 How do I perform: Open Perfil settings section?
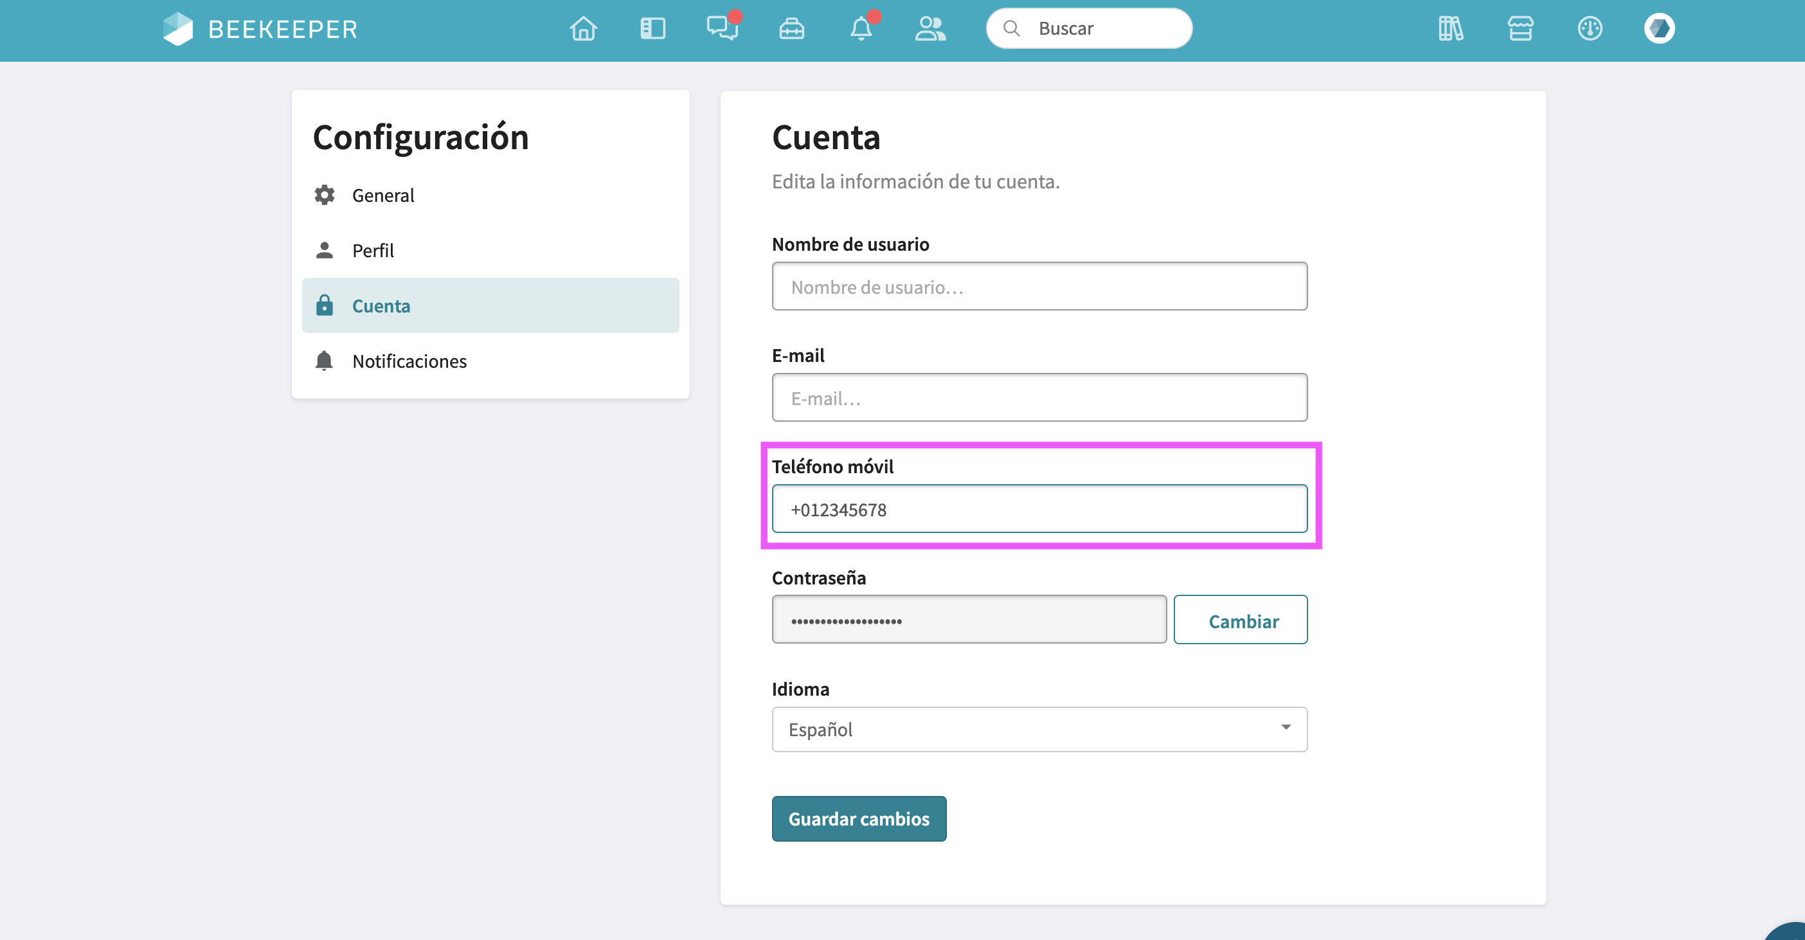click(x=373, y=250)
